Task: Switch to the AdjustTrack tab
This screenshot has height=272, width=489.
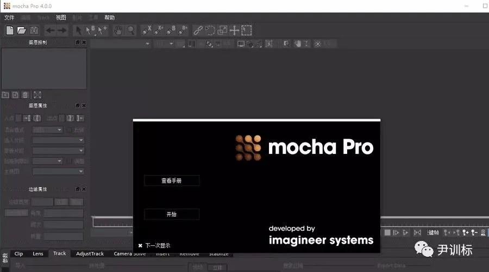Action: click(90, 254)
